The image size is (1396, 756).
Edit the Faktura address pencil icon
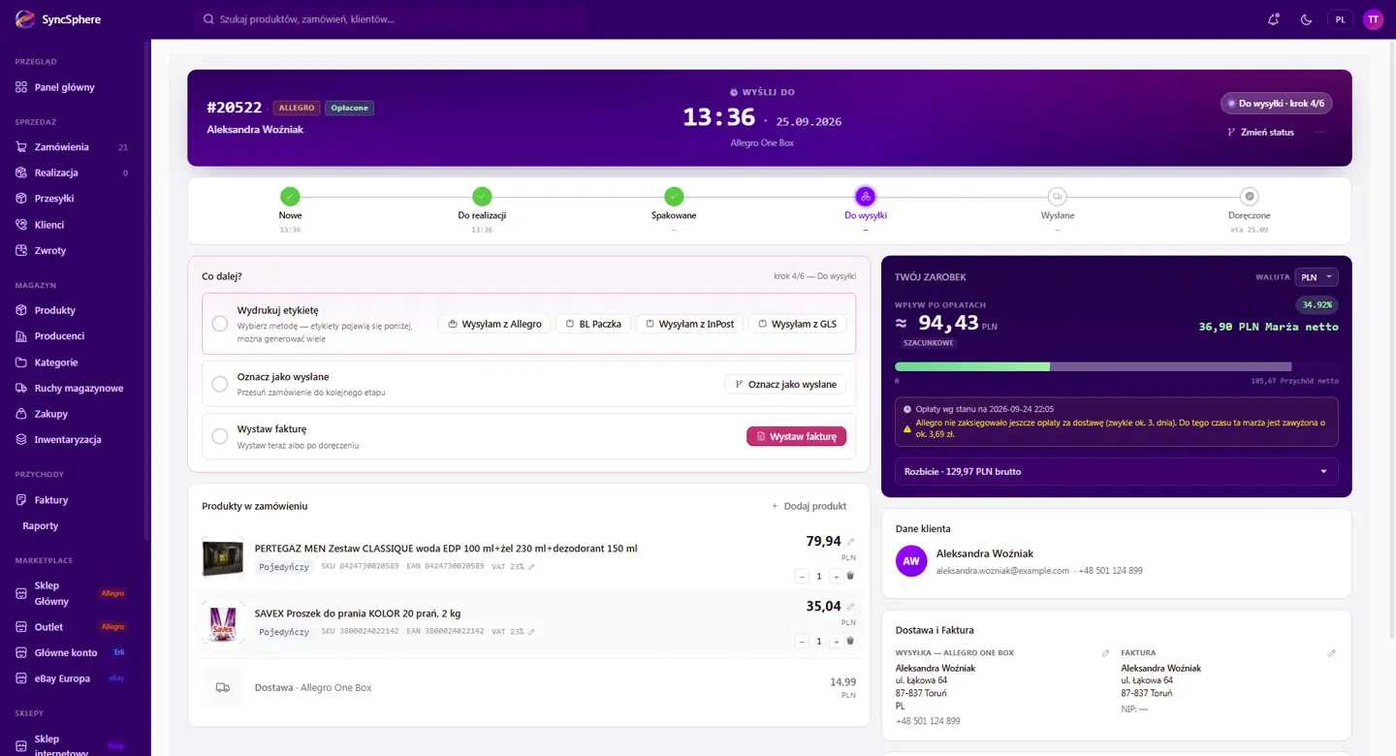pyautogui.click(x=1332, y=653)
